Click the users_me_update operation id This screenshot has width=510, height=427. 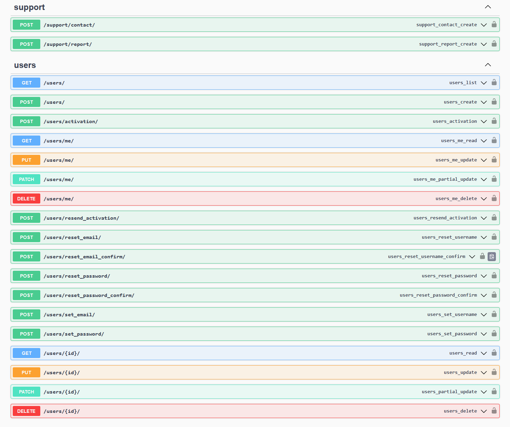tap(456, 160)
